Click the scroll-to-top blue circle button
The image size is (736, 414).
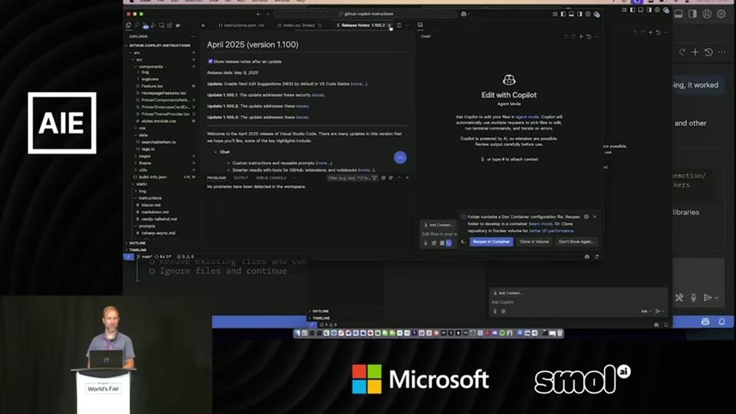400,158
